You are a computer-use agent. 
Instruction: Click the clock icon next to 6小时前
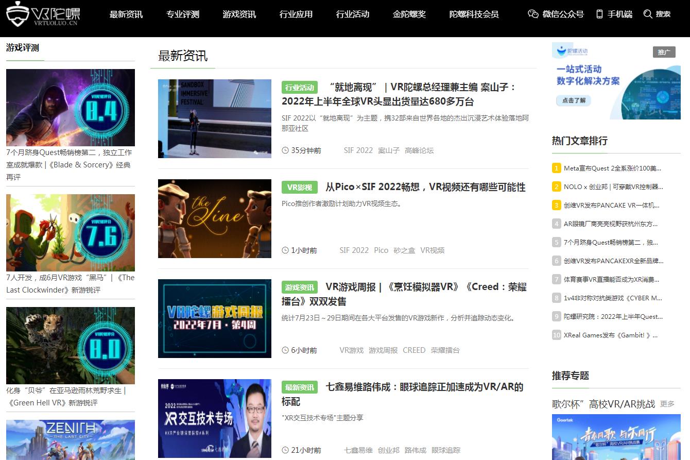pos(285,350)
